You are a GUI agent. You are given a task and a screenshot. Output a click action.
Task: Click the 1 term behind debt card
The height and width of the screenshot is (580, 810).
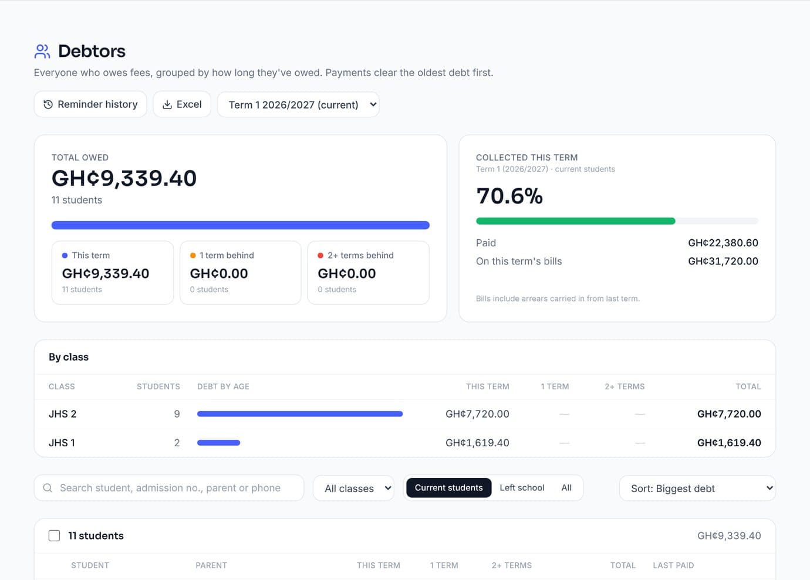coord(241,273)
